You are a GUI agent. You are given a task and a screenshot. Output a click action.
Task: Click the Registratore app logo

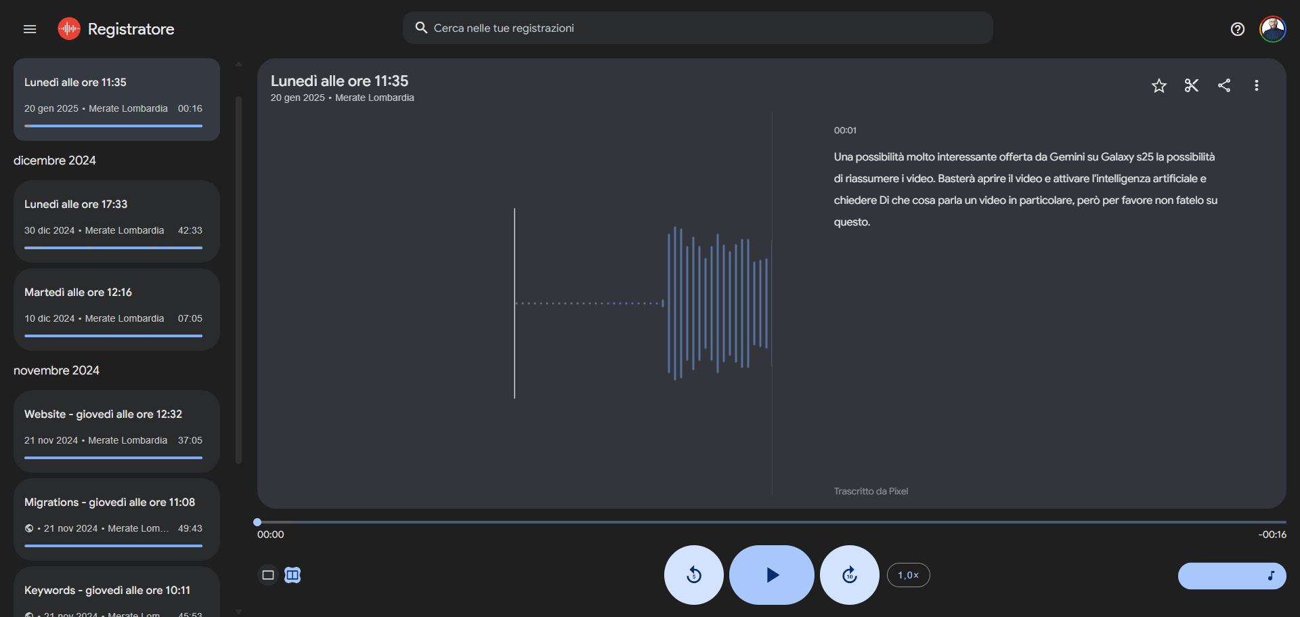point(68,28)
